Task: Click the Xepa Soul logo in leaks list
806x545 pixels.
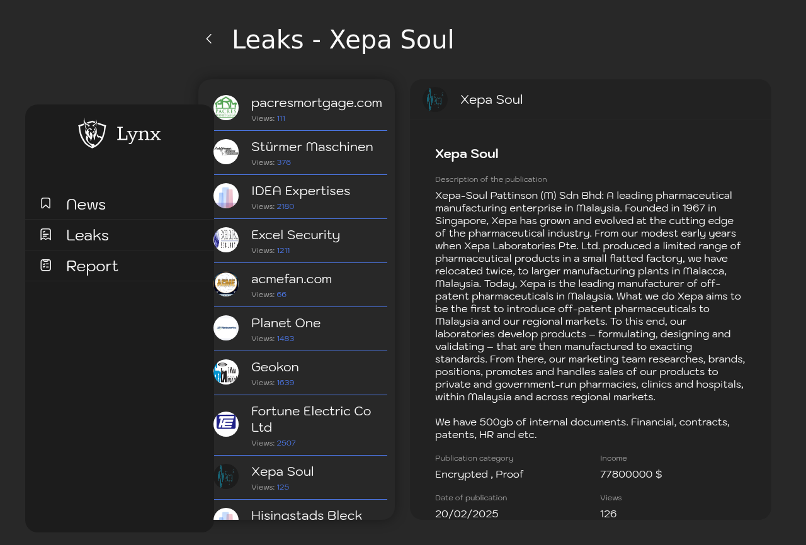Action: point(226,476)
